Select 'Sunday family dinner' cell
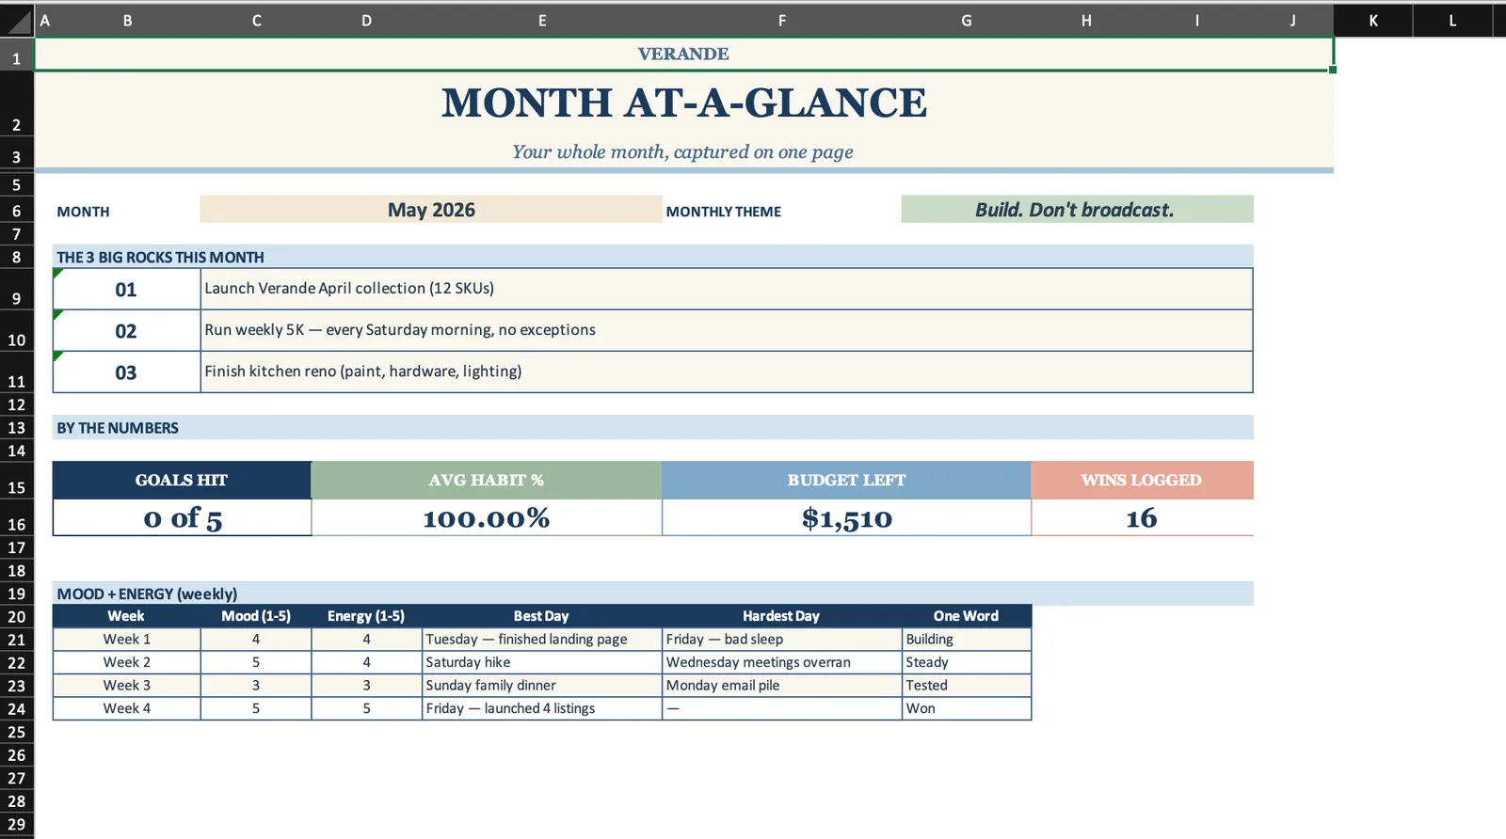 click(542, 686)
